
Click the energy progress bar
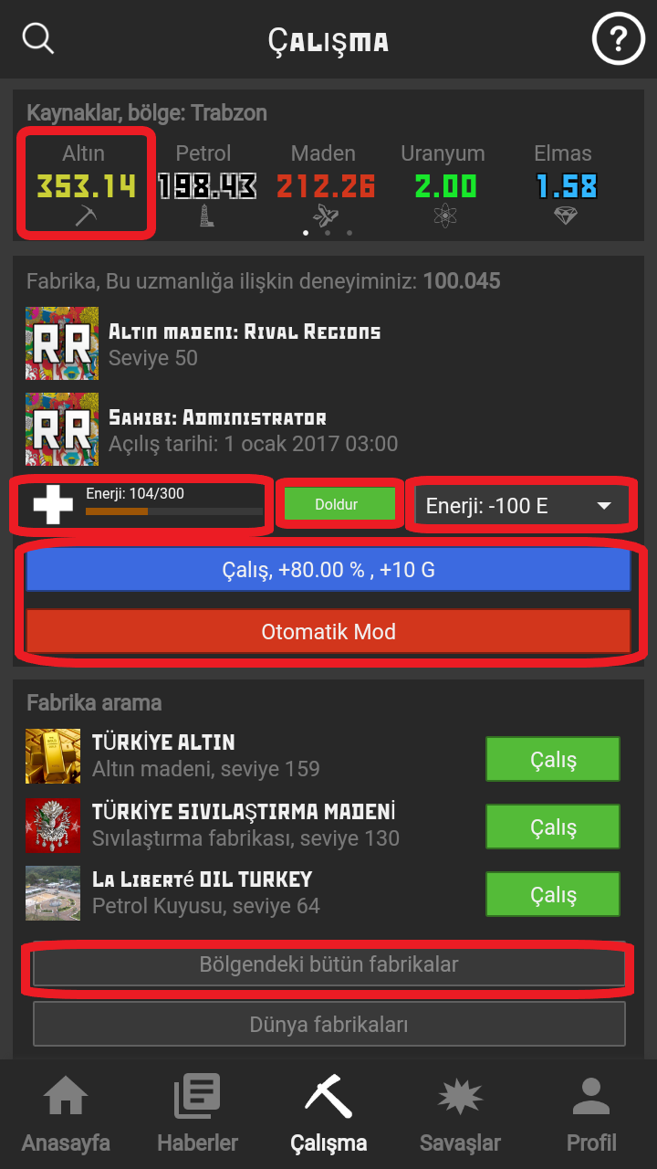(173, 511)
